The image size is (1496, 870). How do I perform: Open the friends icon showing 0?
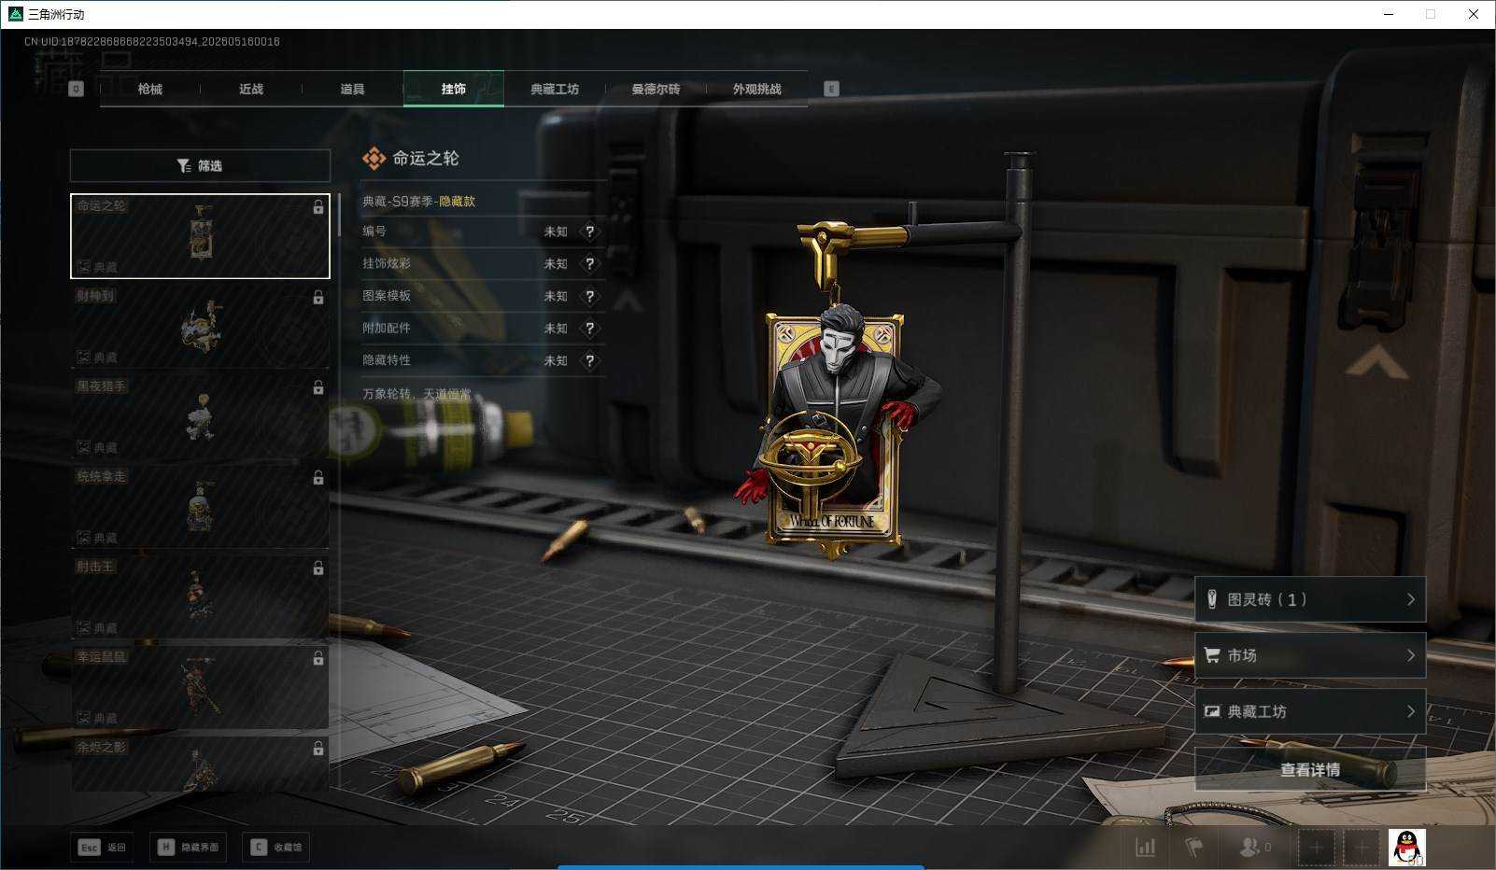tap(1254, 848)
